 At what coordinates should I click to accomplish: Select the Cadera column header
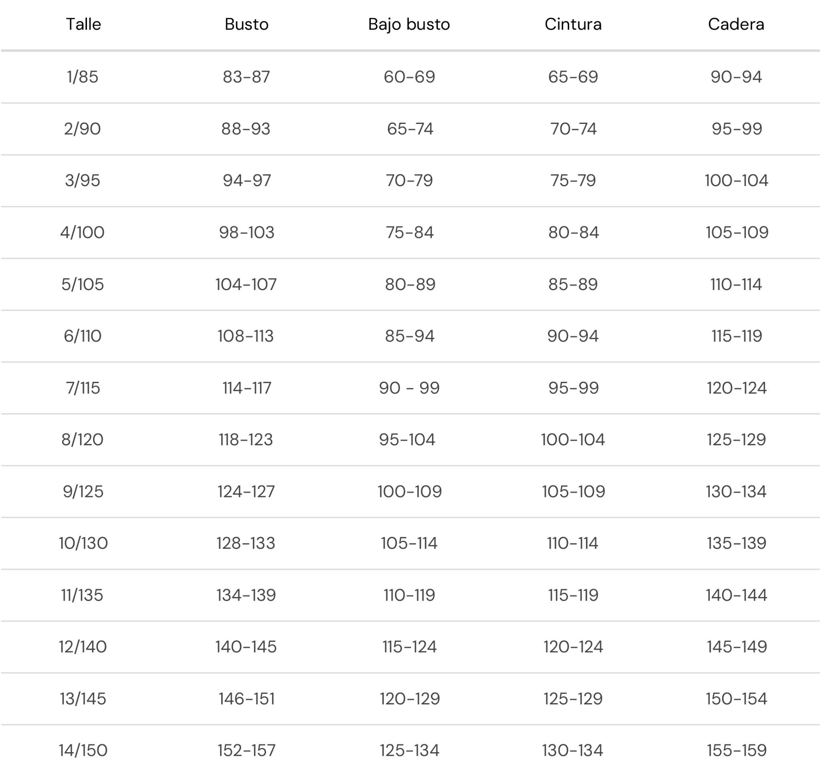click(x=736, y=24)
